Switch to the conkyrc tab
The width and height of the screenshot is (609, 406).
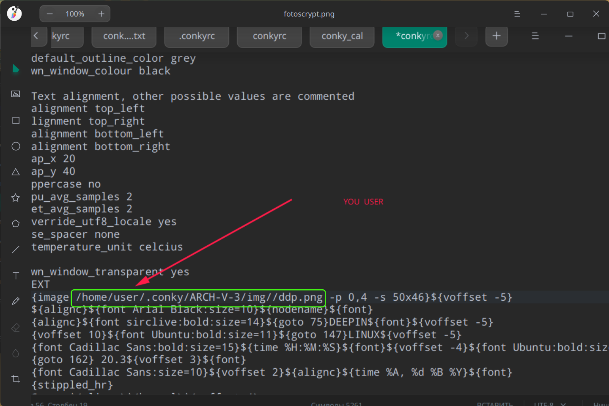pos(269,36)
